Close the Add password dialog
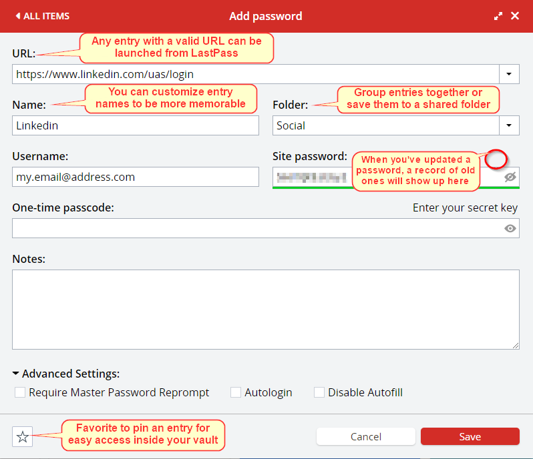Viewport: 533px width, 459px height. coord(515,16)
